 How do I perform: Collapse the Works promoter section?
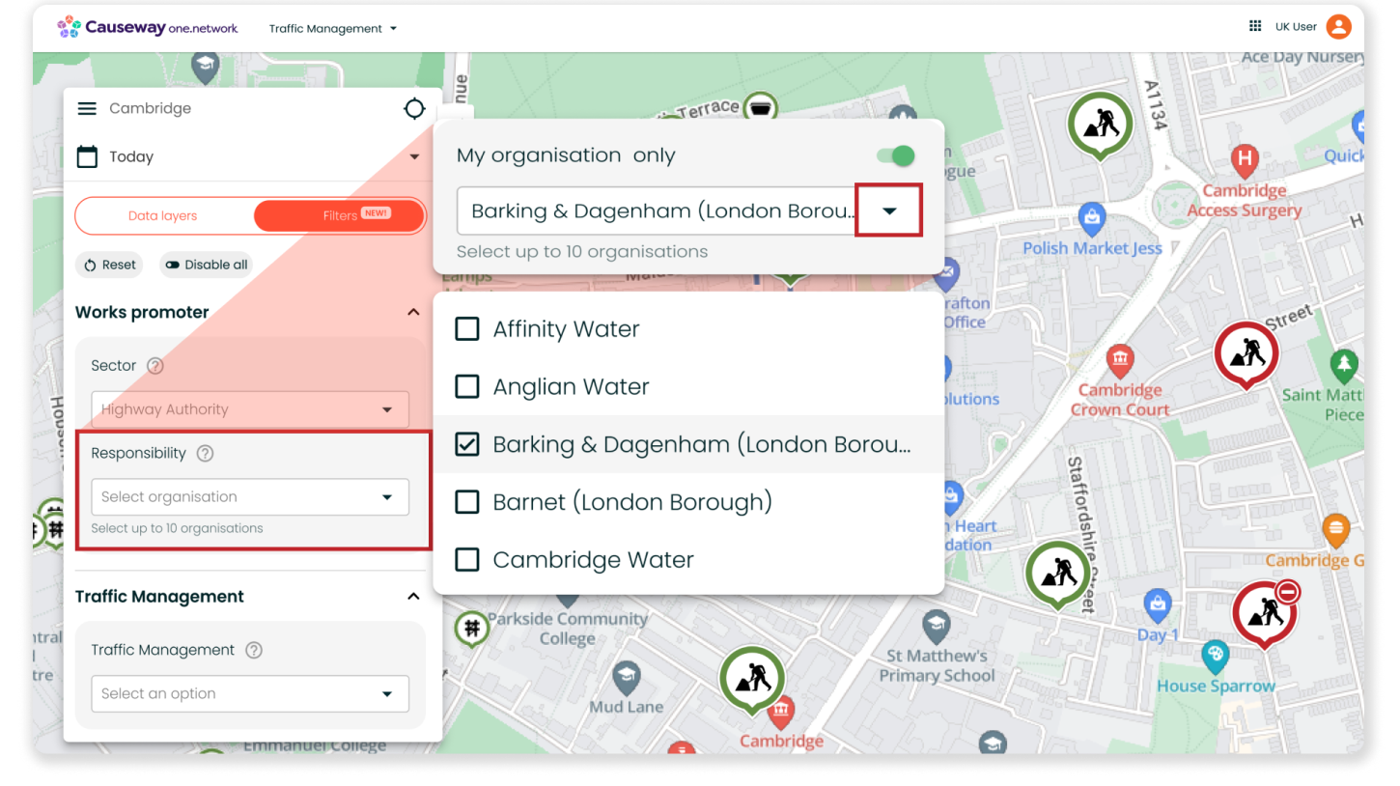click(x=413, y=312)
